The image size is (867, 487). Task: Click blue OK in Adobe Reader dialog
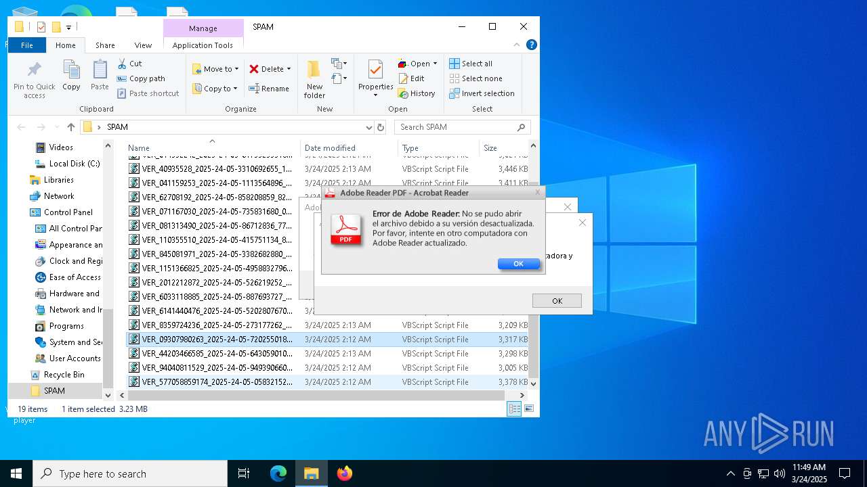pos(518,264)
